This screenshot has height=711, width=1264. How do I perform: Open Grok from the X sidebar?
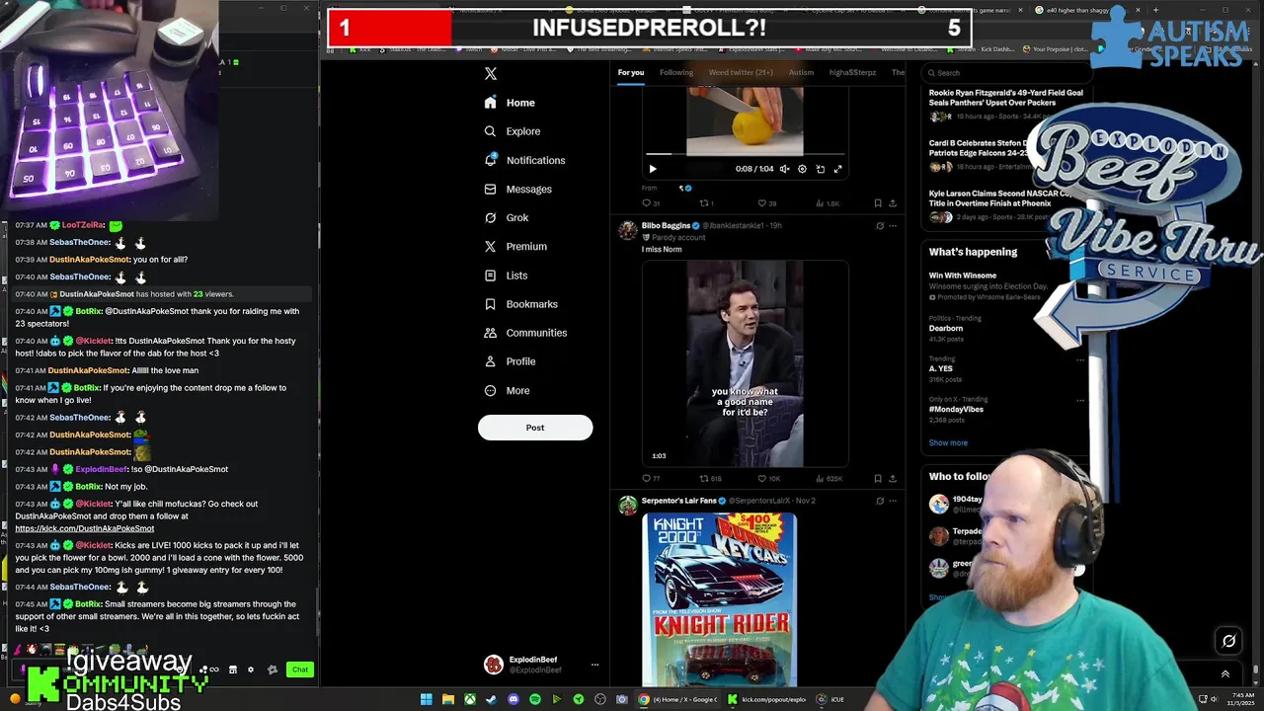506,217
